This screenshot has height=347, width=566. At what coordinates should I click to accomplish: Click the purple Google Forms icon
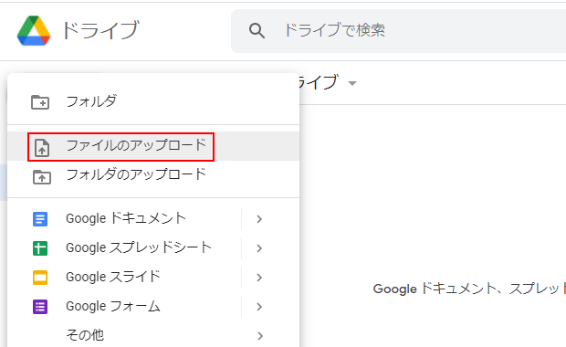40,307
